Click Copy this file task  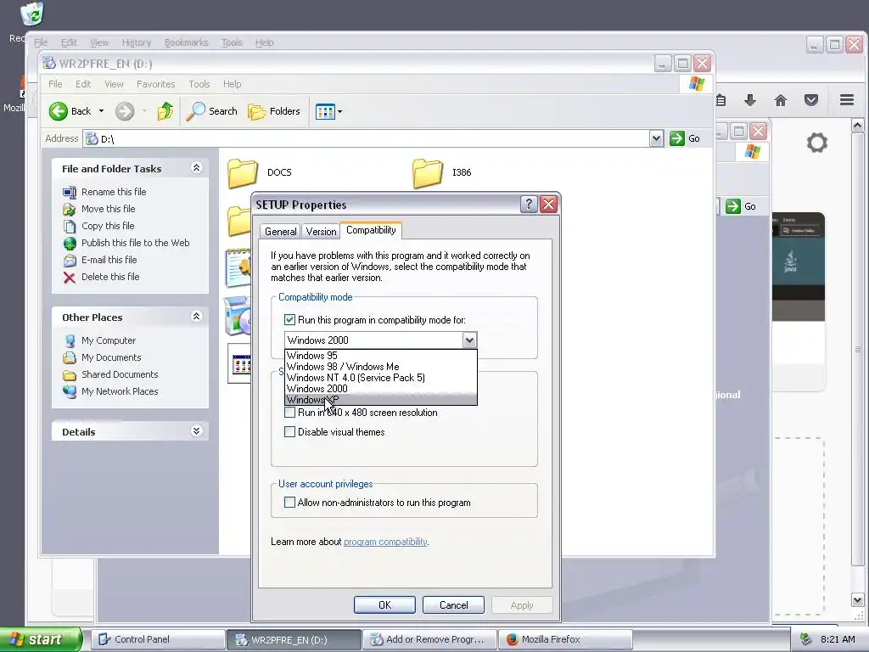pos(108,226)
